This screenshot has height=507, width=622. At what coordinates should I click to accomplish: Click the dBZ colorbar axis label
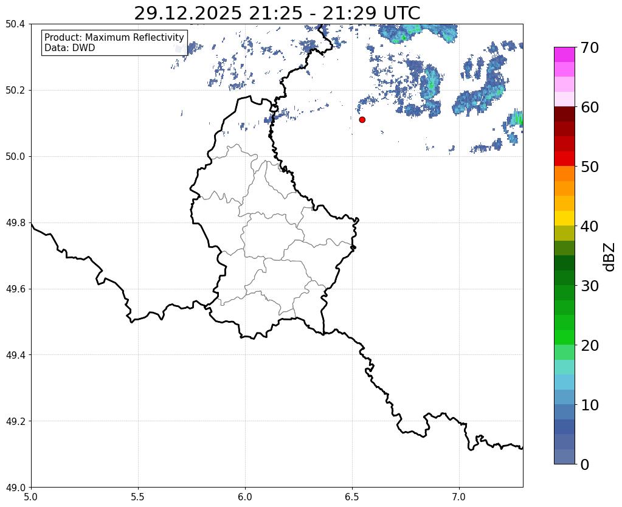[x=610, y=257]
